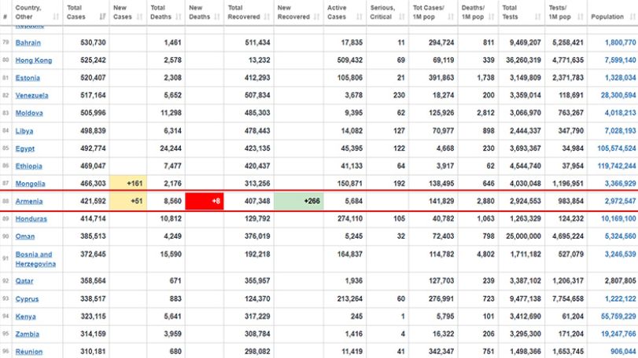
Task: Sort by Total Tests column header
Action: (x=522, y=13)
